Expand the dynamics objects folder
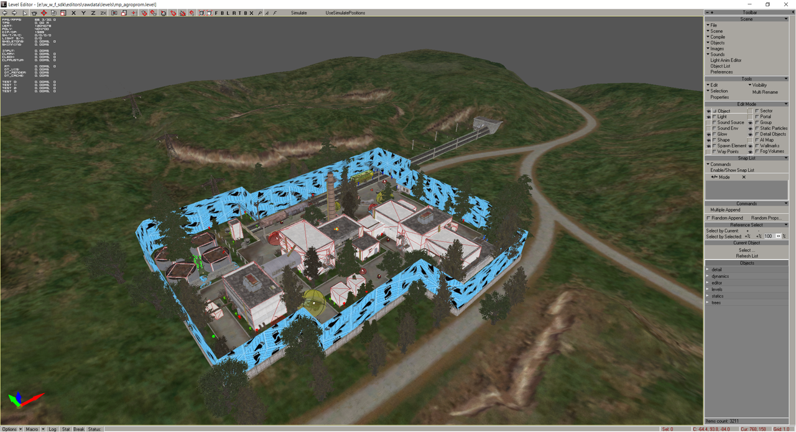This screenshot has width=796, height=432. [708, 276]
